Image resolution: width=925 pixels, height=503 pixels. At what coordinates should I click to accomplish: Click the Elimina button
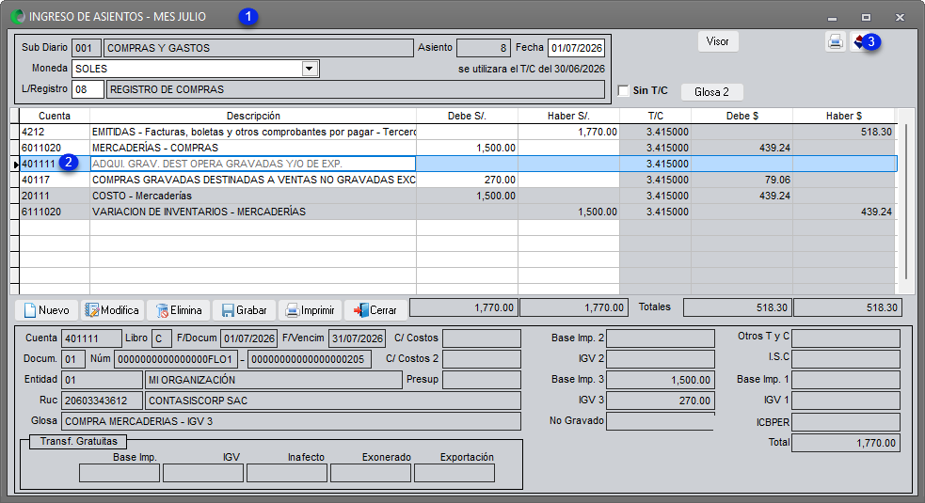point(178,310)
